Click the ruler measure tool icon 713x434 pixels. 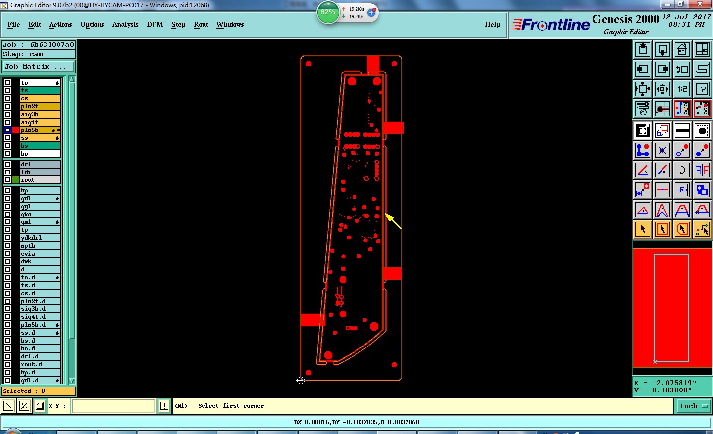click(x=682, y=130)
